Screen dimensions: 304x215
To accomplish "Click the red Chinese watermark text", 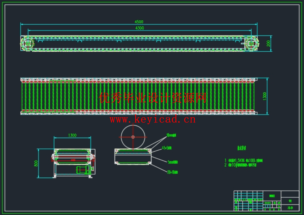I will point(153,98).
